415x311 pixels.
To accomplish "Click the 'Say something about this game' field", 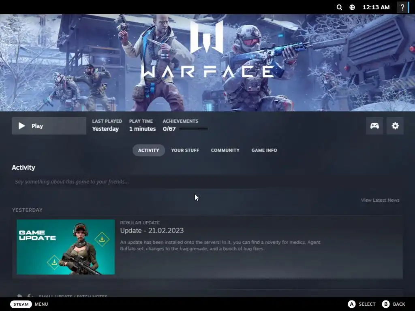I will [x=207, y=182].
